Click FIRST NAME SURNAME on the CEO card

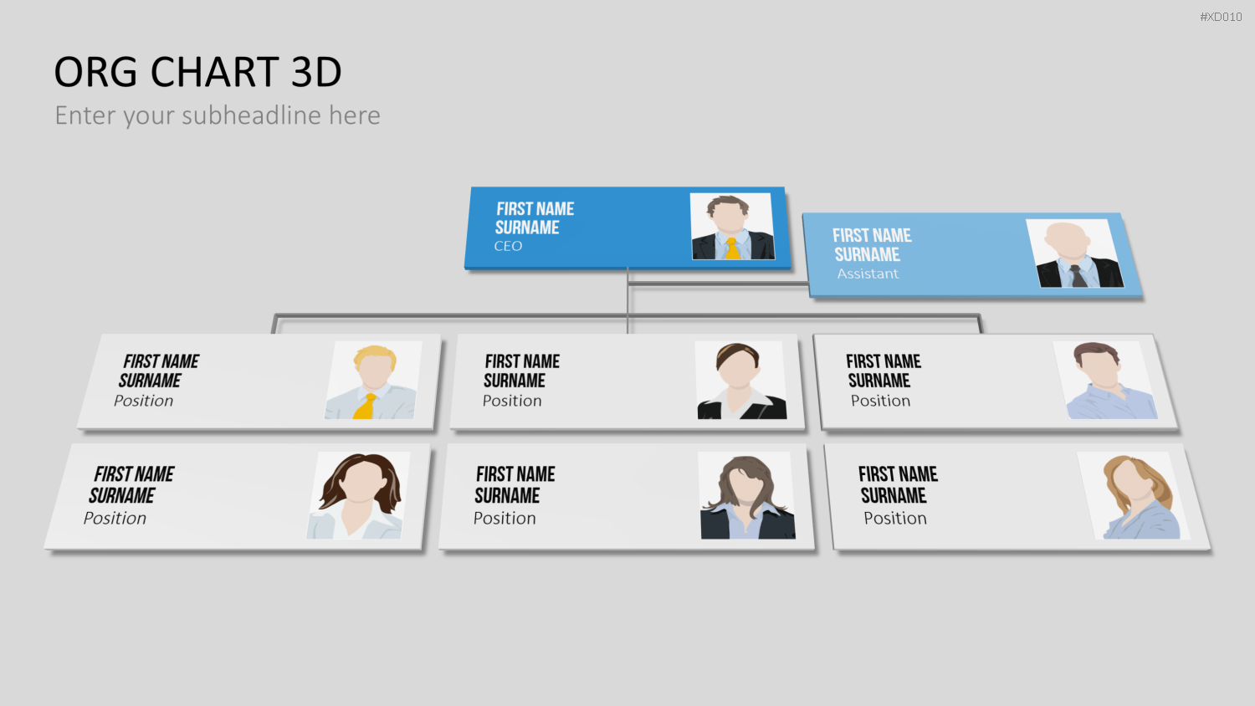point(535,218)
